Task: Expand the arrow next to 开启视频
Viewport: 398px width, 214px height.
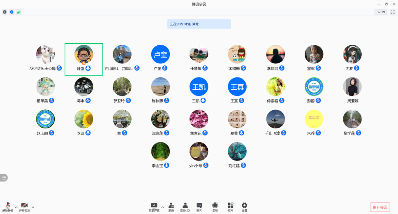Action: coord(33,207)
